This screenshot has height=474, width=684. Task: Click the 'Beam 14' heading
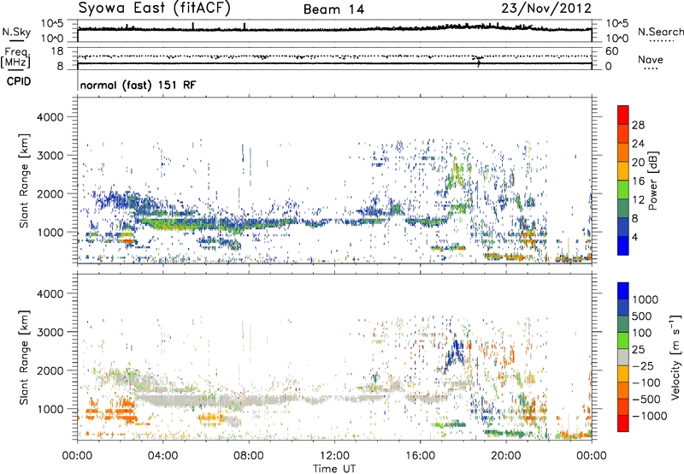tap(333, 9)
